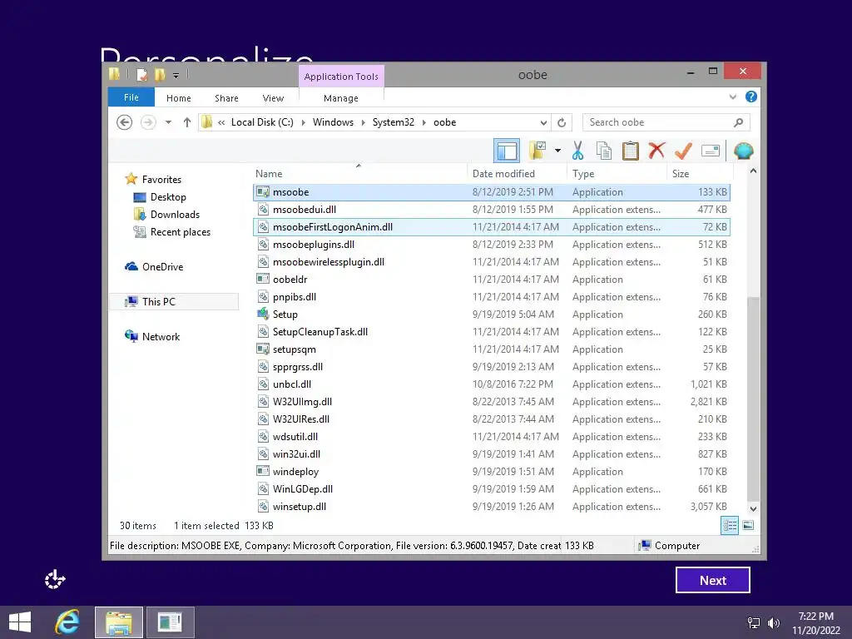Go back with the Back arrow
The image size is (852, 639).
(125, 122)
